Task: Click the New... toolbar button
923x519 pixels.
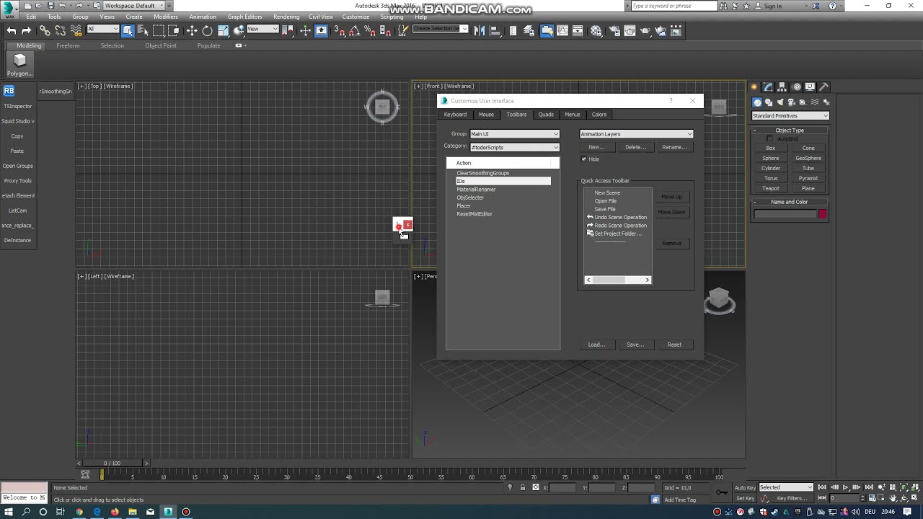Action: coord(596,147)
